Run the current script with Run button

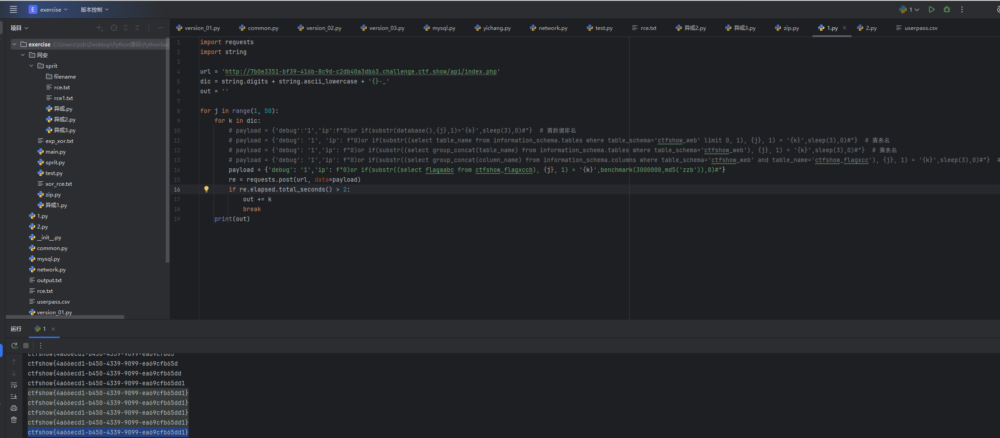point(932,9)
